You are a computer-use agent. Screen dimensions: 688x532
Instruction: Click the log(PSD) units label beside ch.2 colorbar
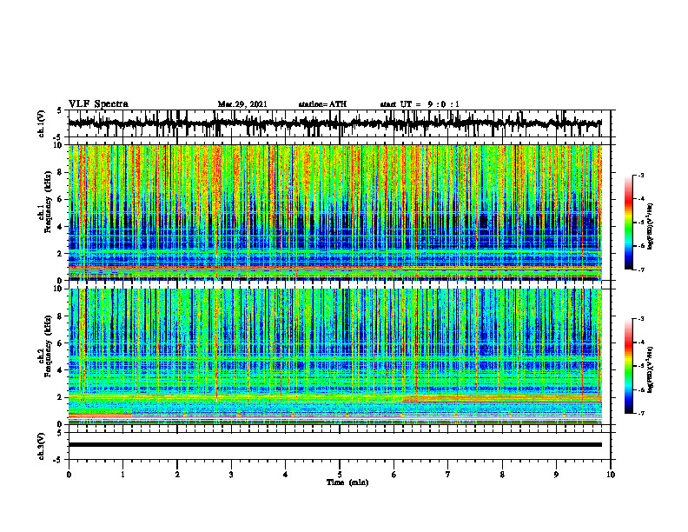click(x=651, y=370)
